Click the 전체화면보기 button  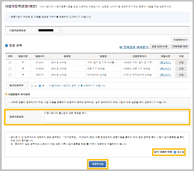180,40
